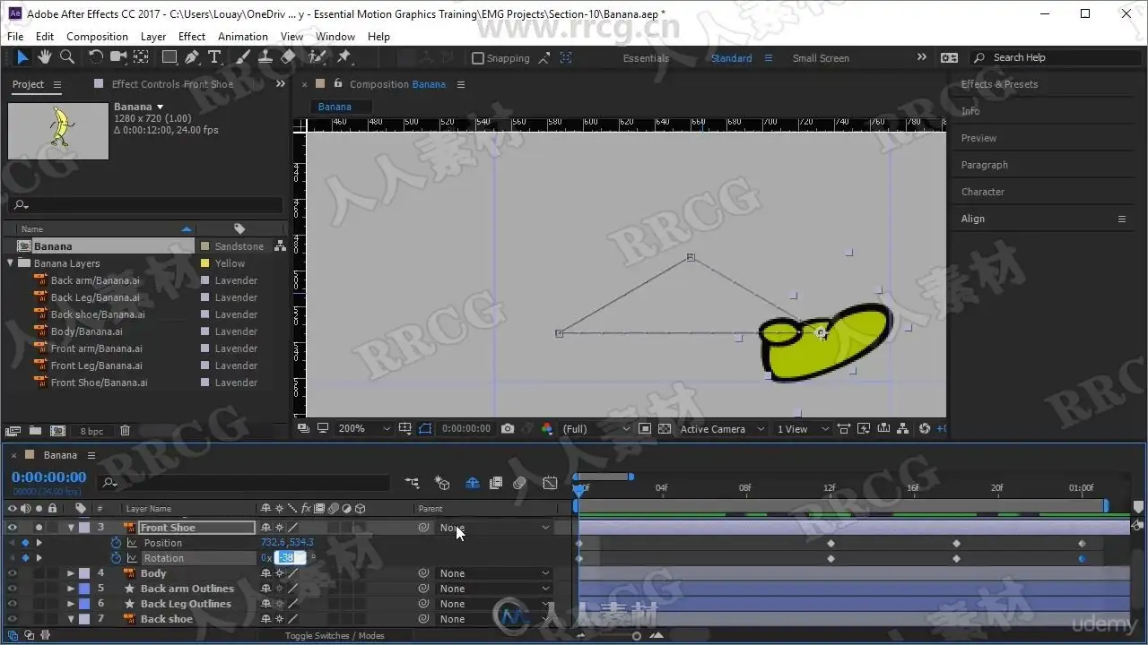Viewport: 1148px width, 645px height.
Task: Select the Pan Behind anchor point tool
Action: click(141, 57)
